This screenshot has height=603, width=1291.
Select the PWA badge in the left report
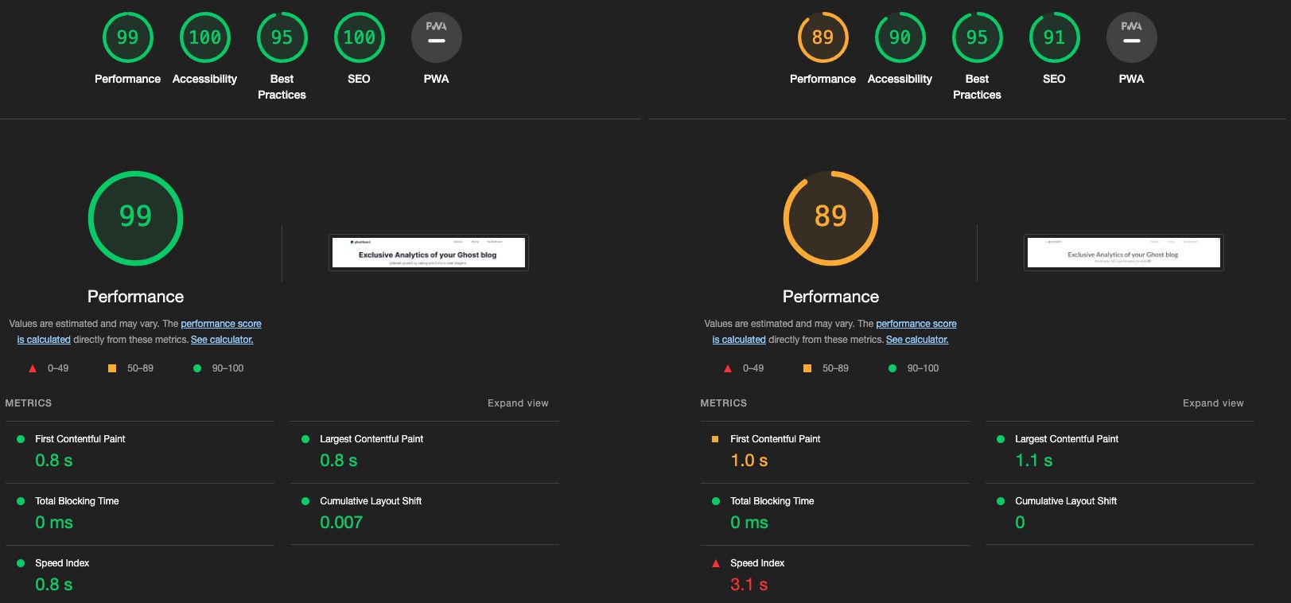pos(436,37)
